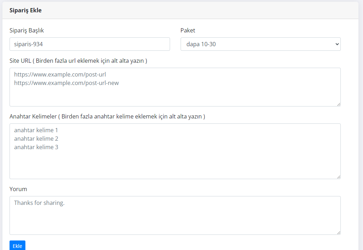Click the resize corner of Yorum textarea
Viewport: 363px width, 250px height.
click(x=339, y=233)
